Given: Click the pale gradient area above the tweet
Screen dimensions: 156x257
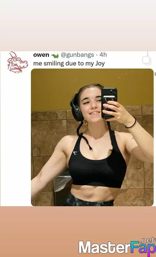Looking at the screenshot, I should (78, 25).
